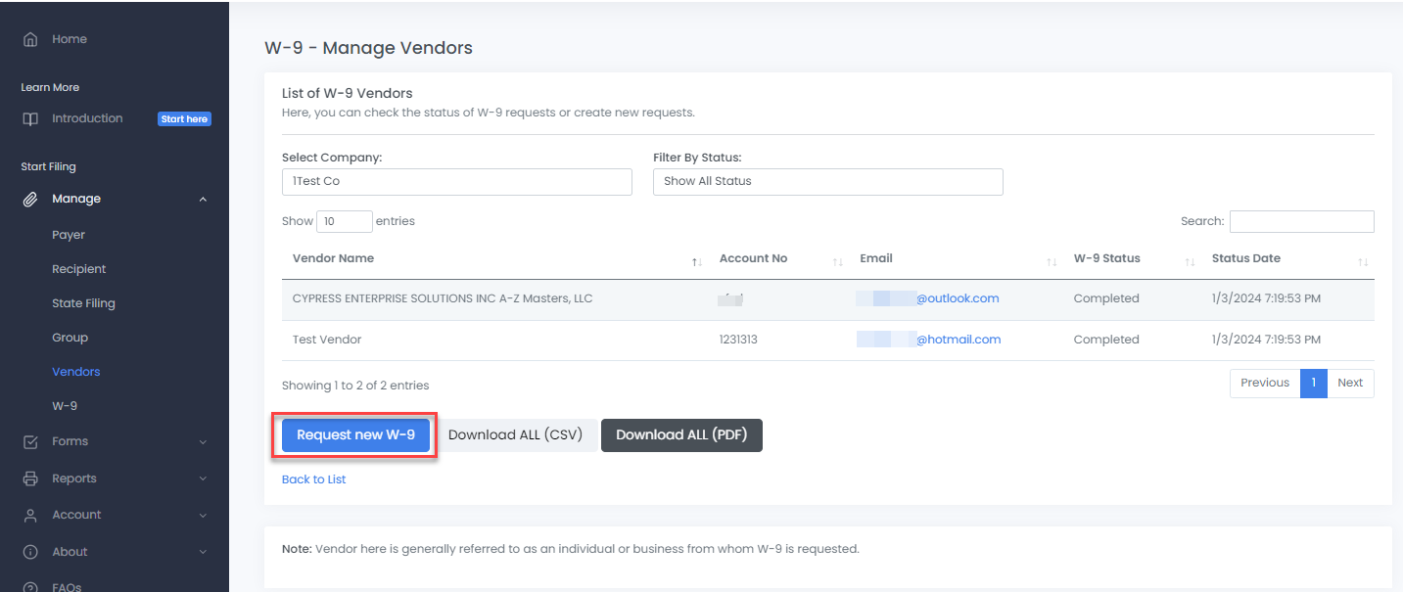Go to State Filing sidebar item

(x=83, y=303)
